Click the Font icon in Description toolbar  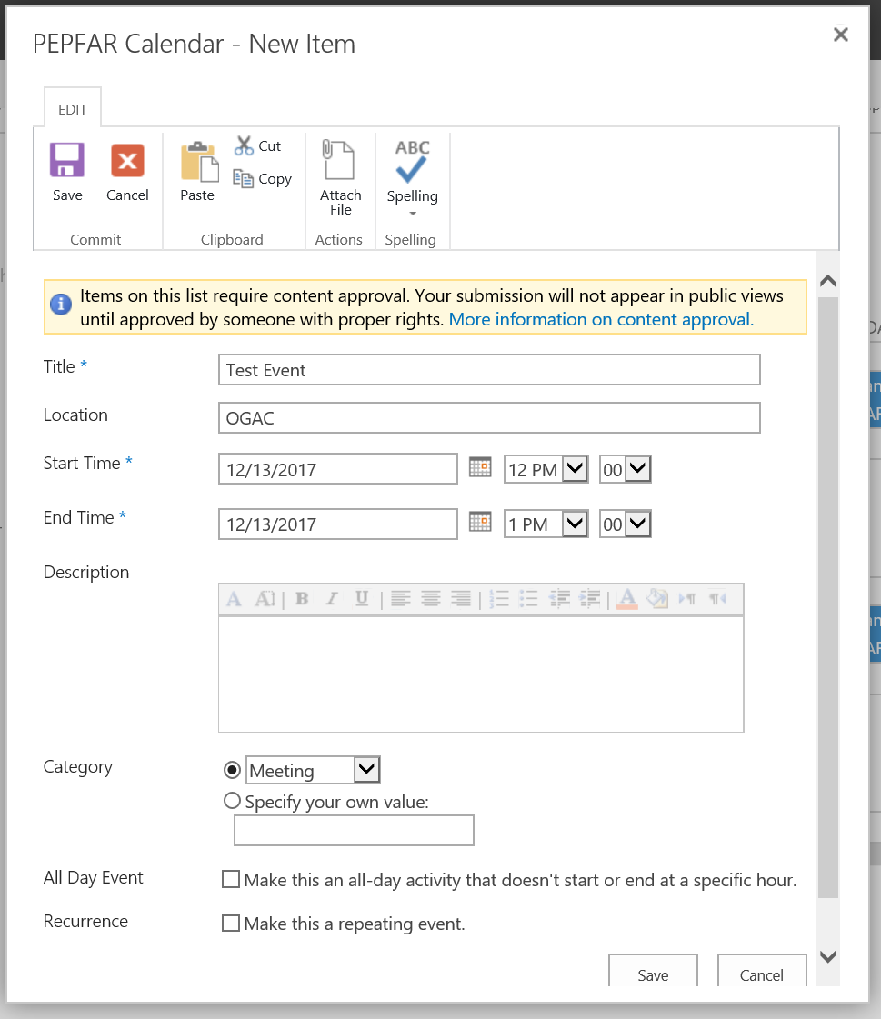click(234, 598)
